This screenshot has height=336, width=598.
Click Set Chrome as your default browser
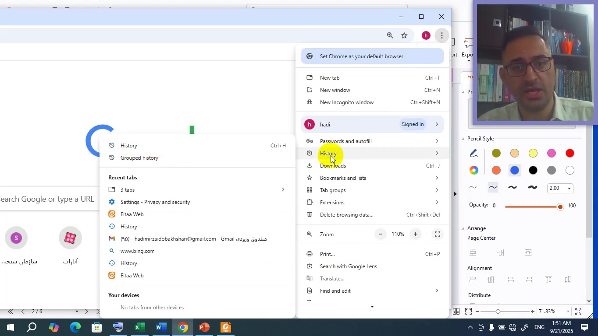(x=372, y=56)
